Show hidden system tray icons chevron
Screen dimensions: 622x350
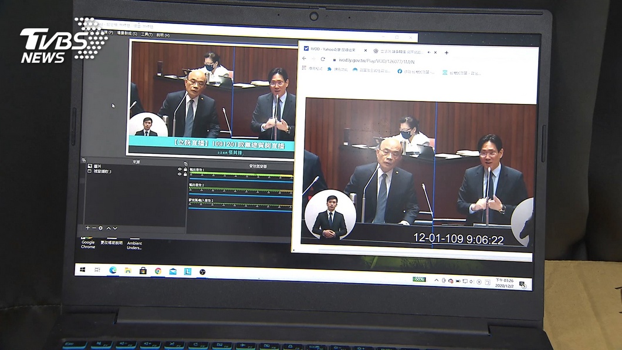coord(436,281)
